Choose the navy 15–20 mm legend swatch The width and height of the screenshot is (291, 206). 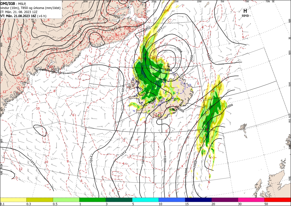tap(198, 200)
